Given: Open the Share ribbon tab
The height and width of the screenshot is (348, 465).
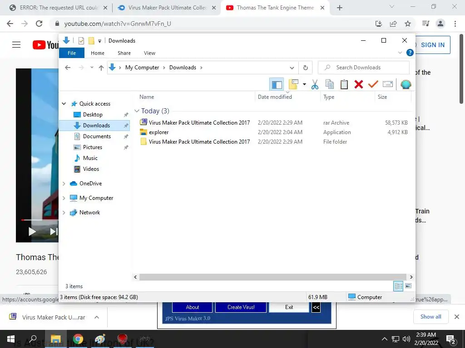Looking at the screenshot, I should [x=124, y=53].
